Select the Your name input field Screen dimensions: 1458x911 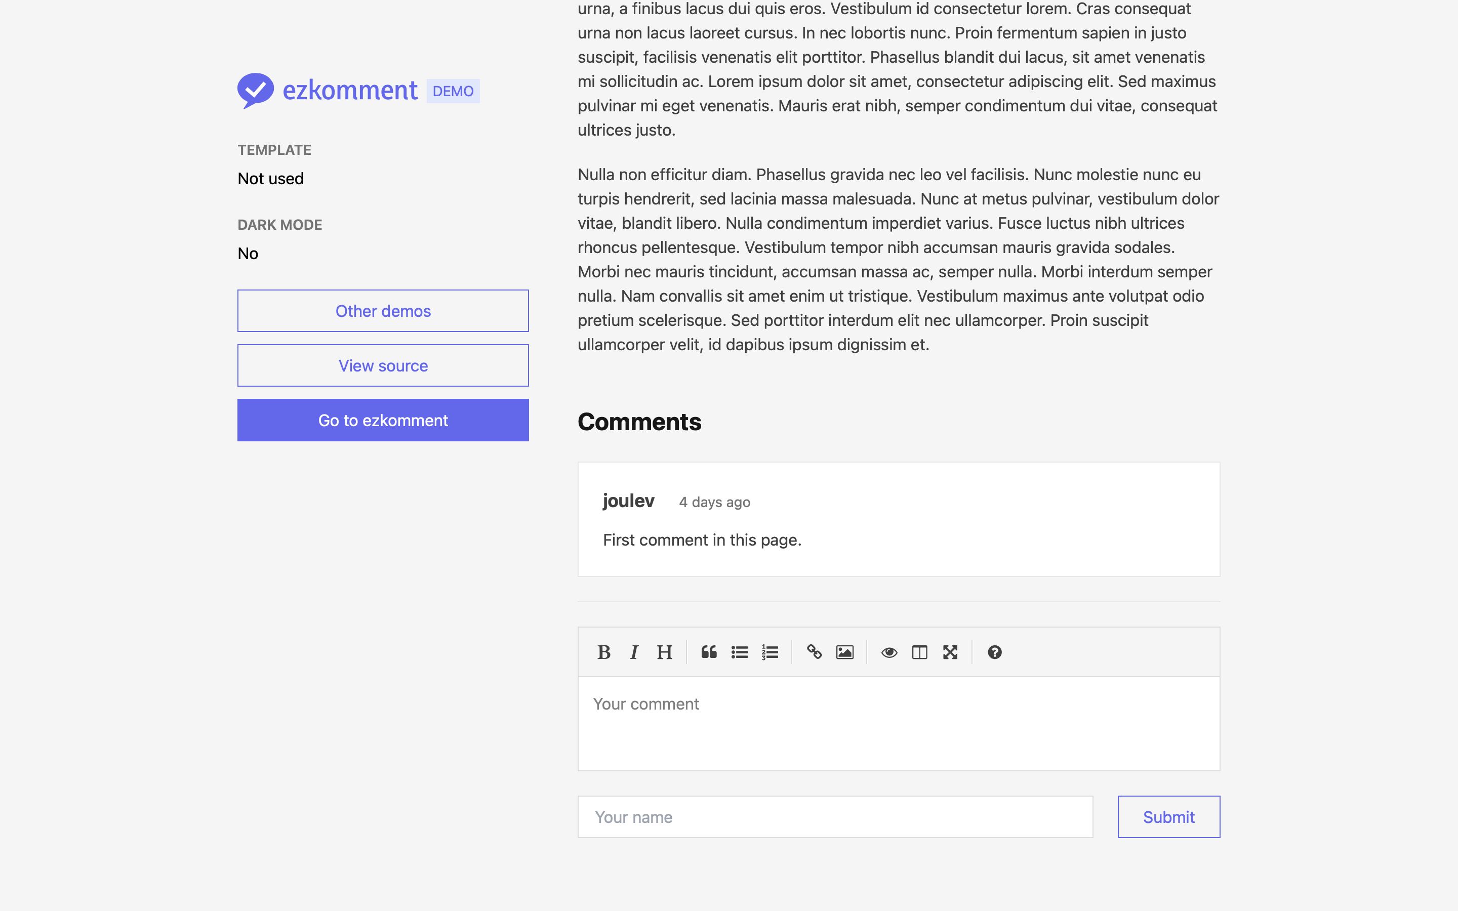click(x=835, y=816)
